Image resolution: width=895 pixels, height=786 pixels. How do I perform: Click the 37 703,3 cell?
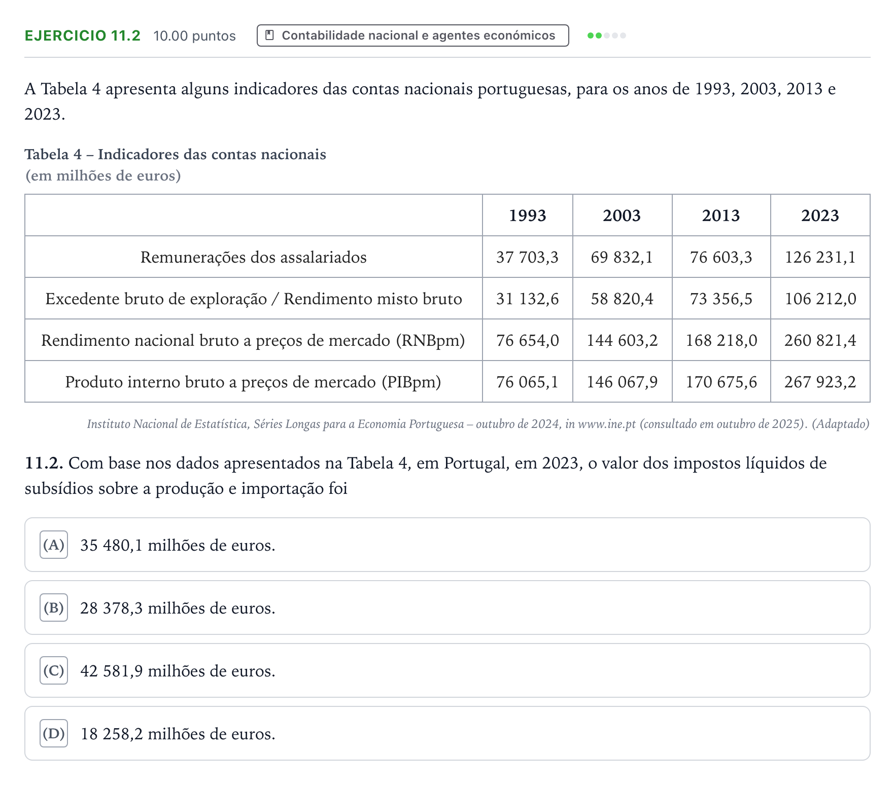pos(528,257)
